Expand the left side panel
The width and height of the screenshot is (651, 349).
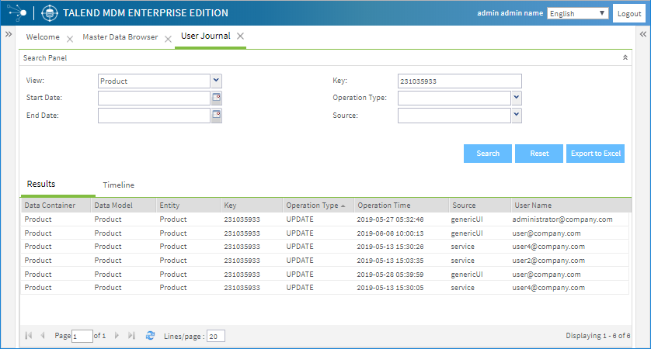point(7,35)
